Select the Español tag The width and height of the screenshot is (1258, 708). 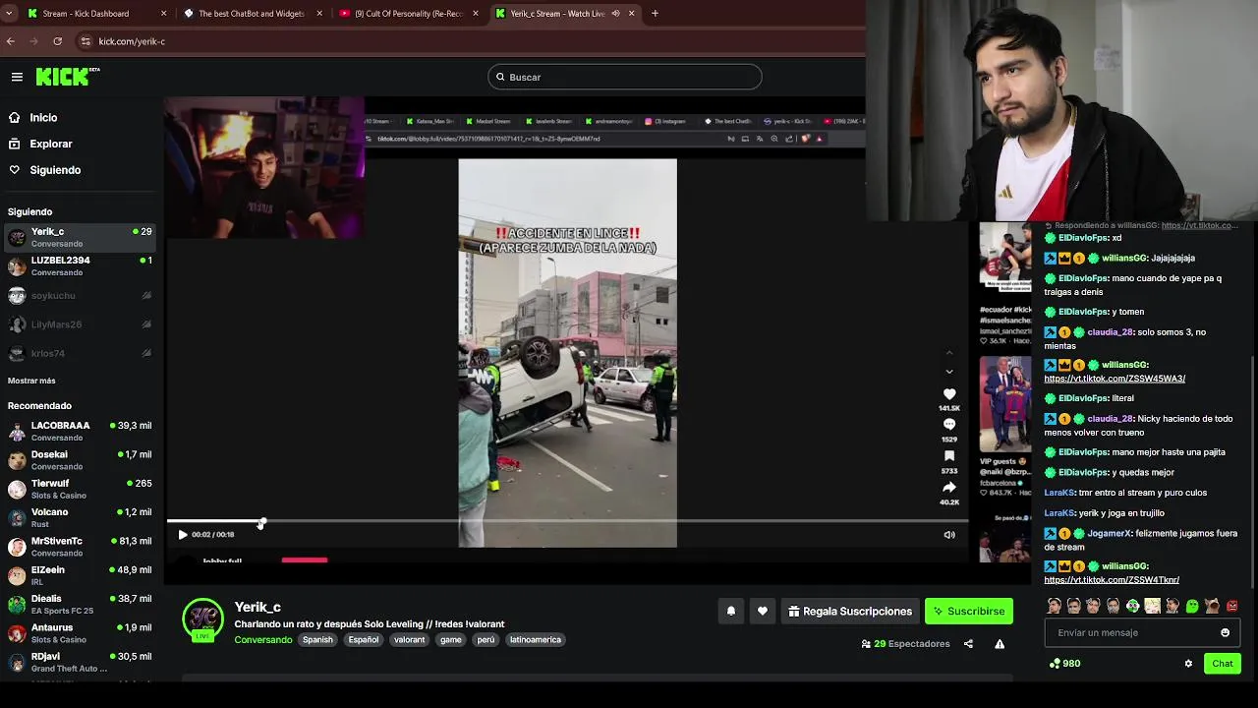pyautogui.click(x=364, y=640)
